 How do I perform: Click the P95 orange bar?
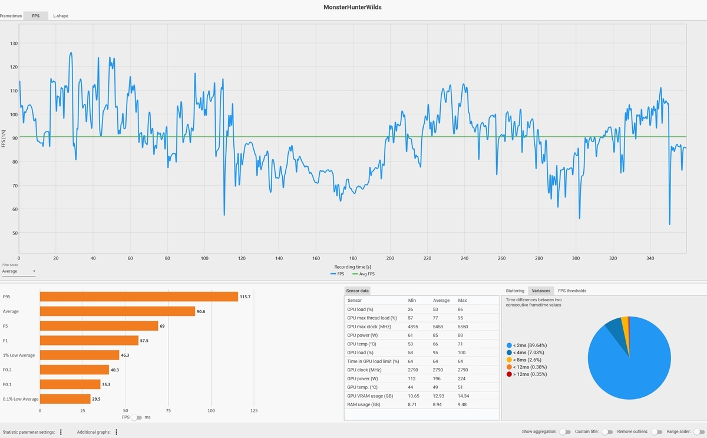(x=139, y=297)
